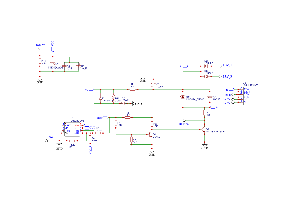The image size is (301, 213).
Task: Select the "18V_2" net label
Action: (x=227, y=77)
